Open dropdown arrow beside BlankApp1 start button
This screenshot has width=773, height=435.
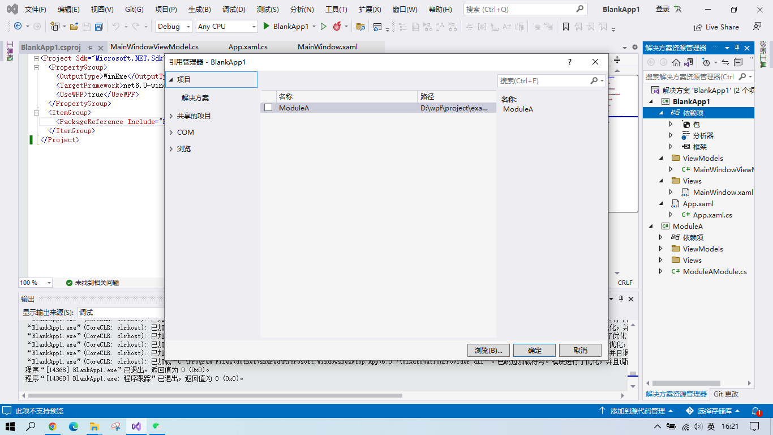click(x=314, y=26)
